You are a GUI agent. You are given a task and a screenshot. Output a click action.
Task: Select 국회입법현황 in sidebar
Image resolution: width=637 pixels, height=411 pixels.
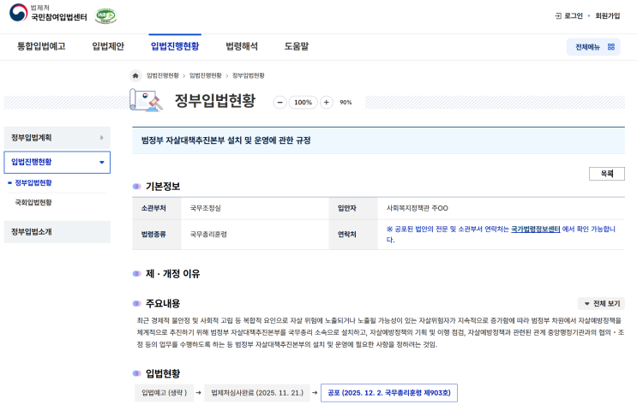pyautogui.click(x=33, y=202)
